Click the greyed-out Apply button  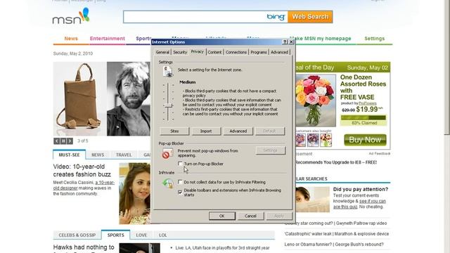pos(279,216)
